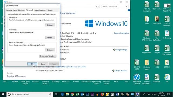The width and height of the screenshot is (173, 97).
Task: Confirm with OK in System Properties
Action: click(32, 64)
